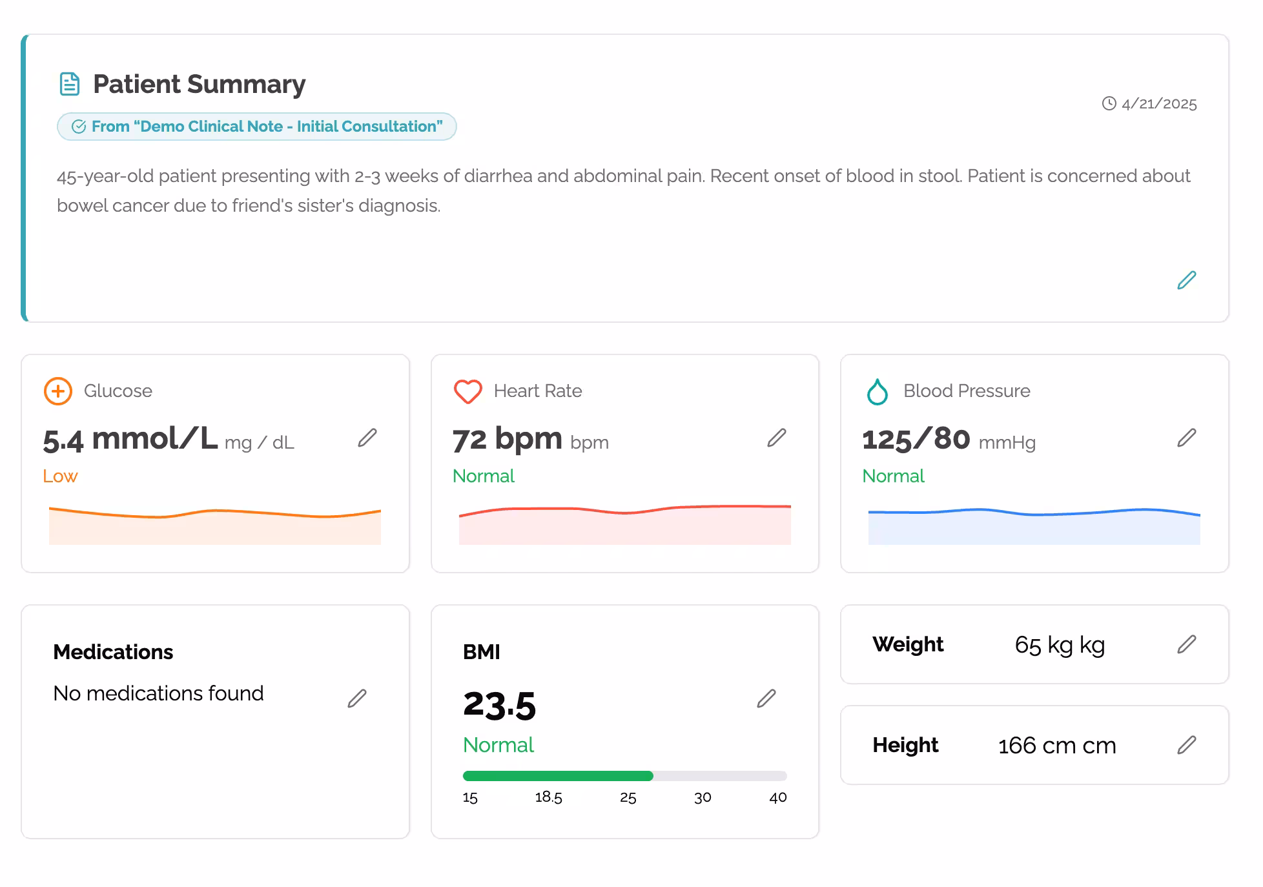This screenshot has height=887, width=1263.
Task: Click the orange Glucose plus icon
Action: pos(58,391)
